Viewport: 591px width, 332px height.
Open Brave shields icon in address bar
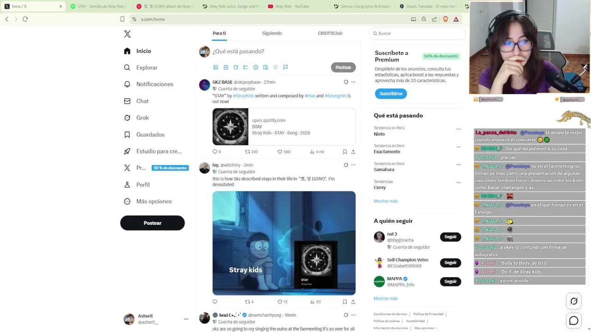446,19
